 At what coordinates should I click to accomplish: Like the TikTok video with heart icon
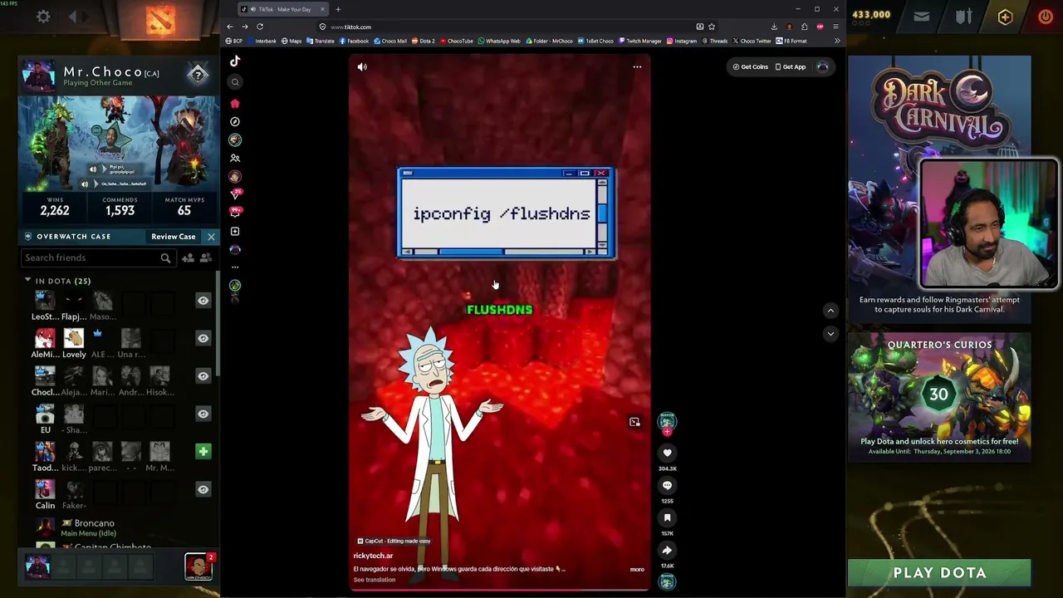click(667, 453)
